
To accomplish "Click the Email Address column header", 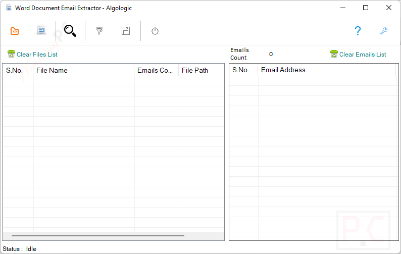I will click(x=327, y=70).
